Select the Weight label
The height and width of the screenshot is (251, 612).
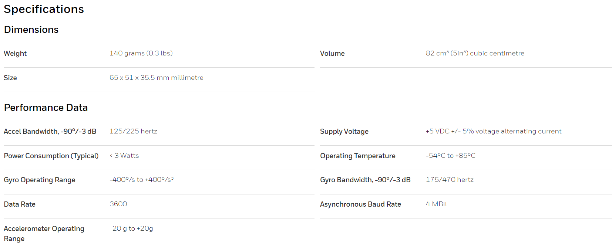click(15, 53)
